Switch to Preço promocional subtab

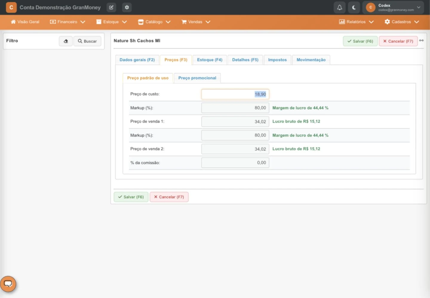pos(197,78)
